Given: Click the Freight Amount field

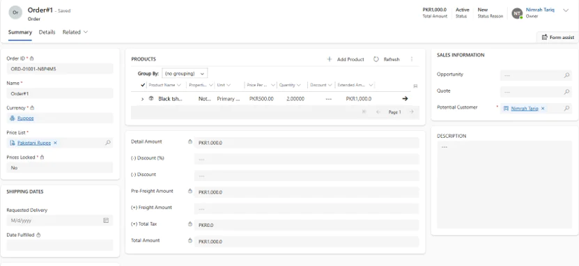Looking at the screenshot, I should (307, 208).
